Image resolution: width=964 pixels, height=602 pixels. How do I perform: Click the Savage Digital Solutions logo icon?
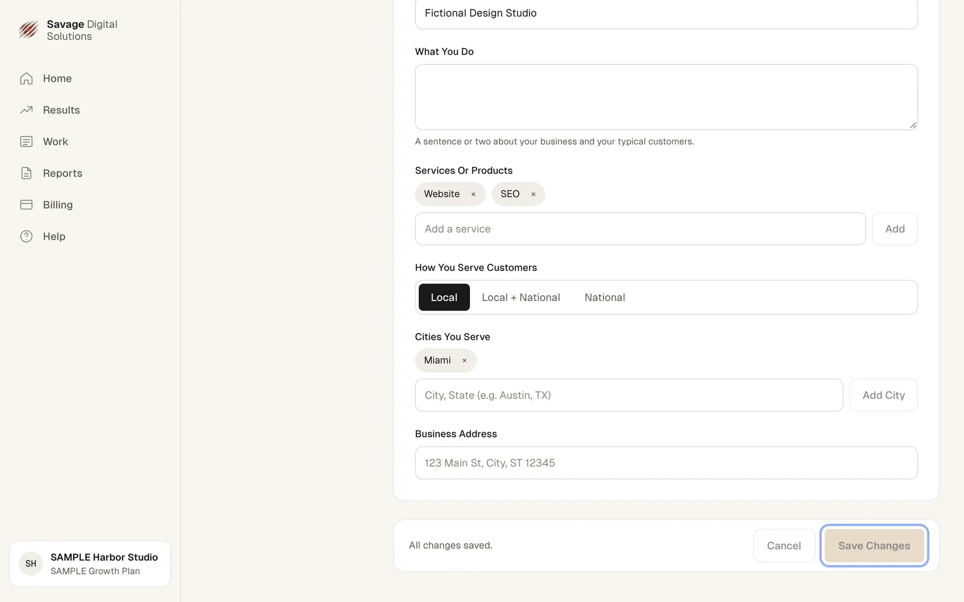pyautogui.click(x=28, y=29)
